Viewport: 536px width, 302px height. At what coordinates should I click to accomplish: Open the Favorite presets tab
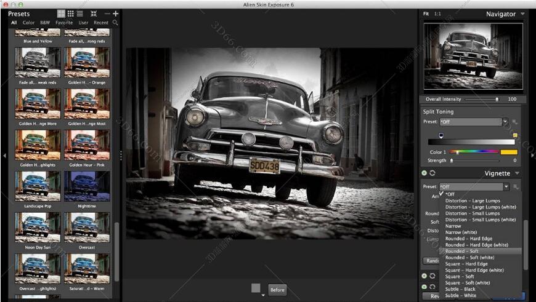click(x=64, y=23)
